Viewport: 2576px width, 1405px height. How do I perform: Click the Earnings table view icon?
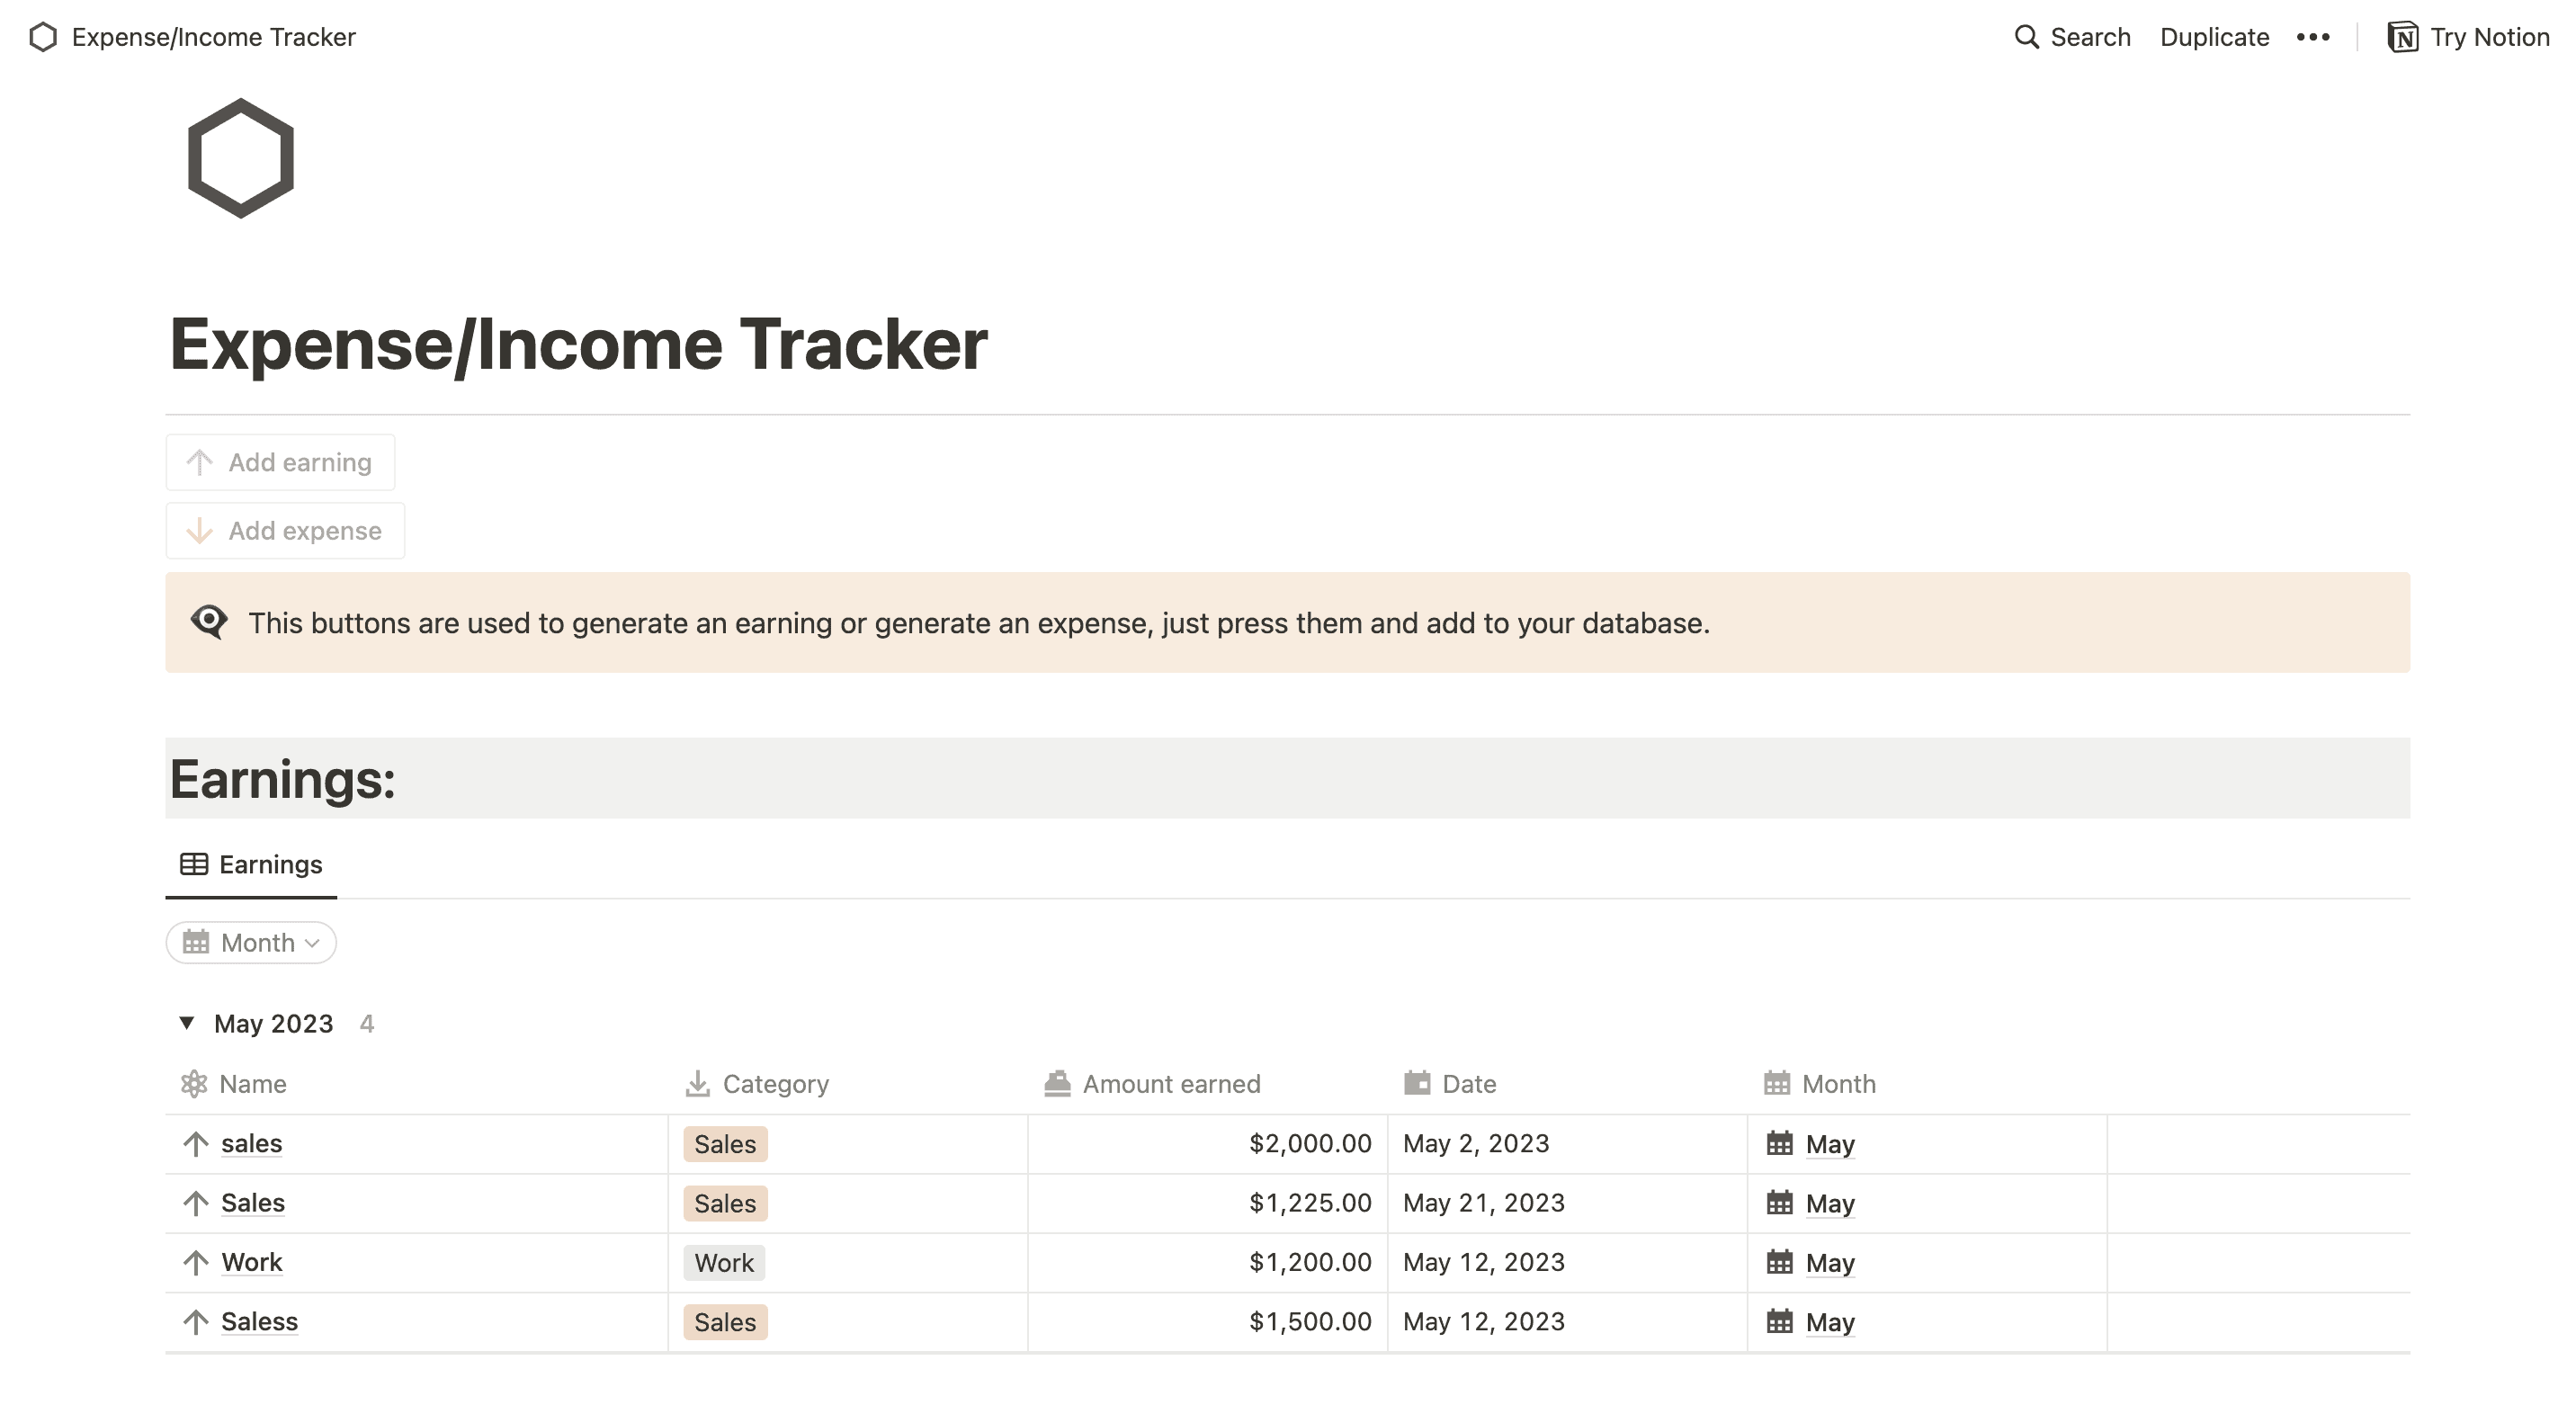pos(192,864)
